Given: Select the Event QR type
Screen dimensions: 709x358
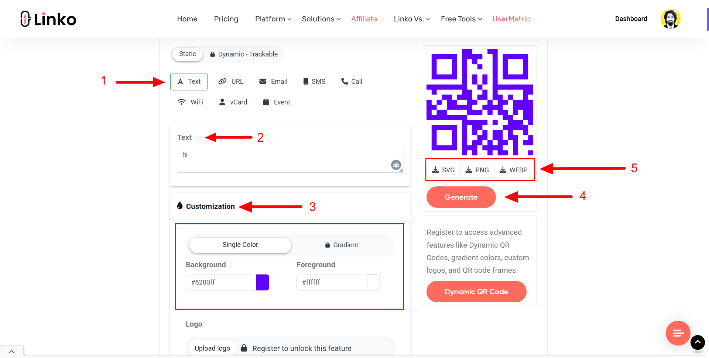Looking at the screenshot, I should point(276,102).
